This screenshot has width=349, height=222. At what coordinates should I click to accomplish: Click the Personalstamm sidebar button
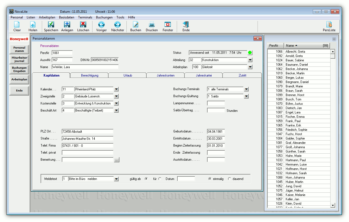19,49
